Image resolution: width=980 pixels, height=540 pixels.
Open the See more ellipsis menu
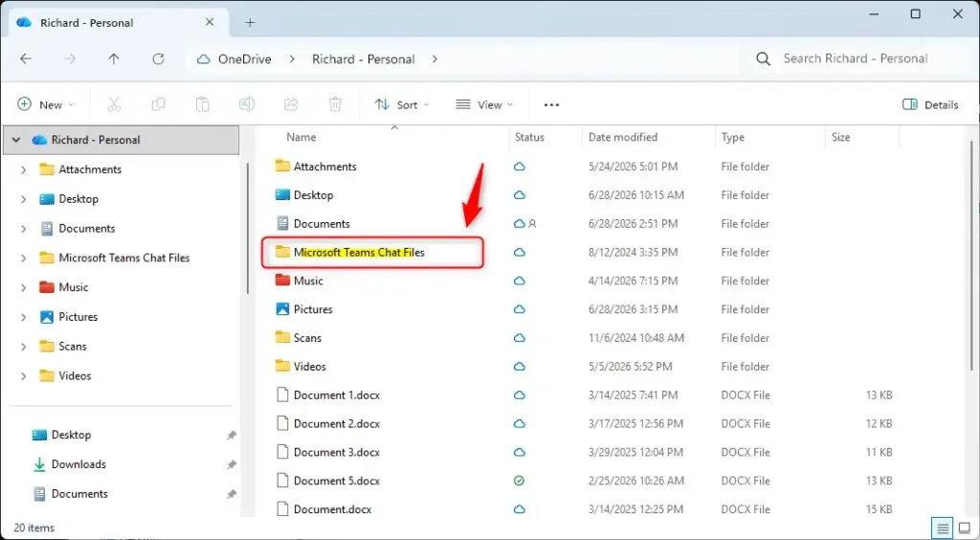pyautogui.click(x=551, y=105)
